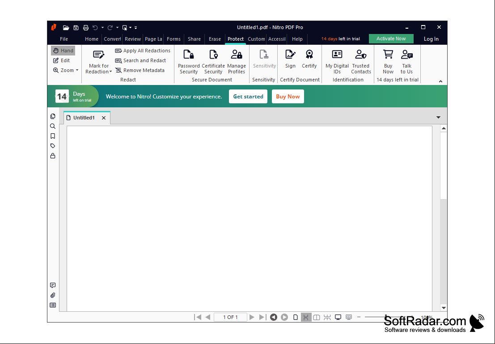495x344 pixels.
Task: Open Certificate Security settings
Action: [213, 62]
